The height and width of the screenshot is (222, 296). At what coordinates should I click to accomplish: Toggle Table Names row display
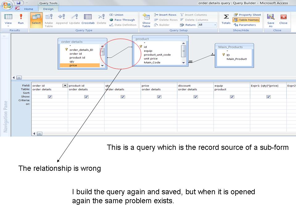(246, 20)
